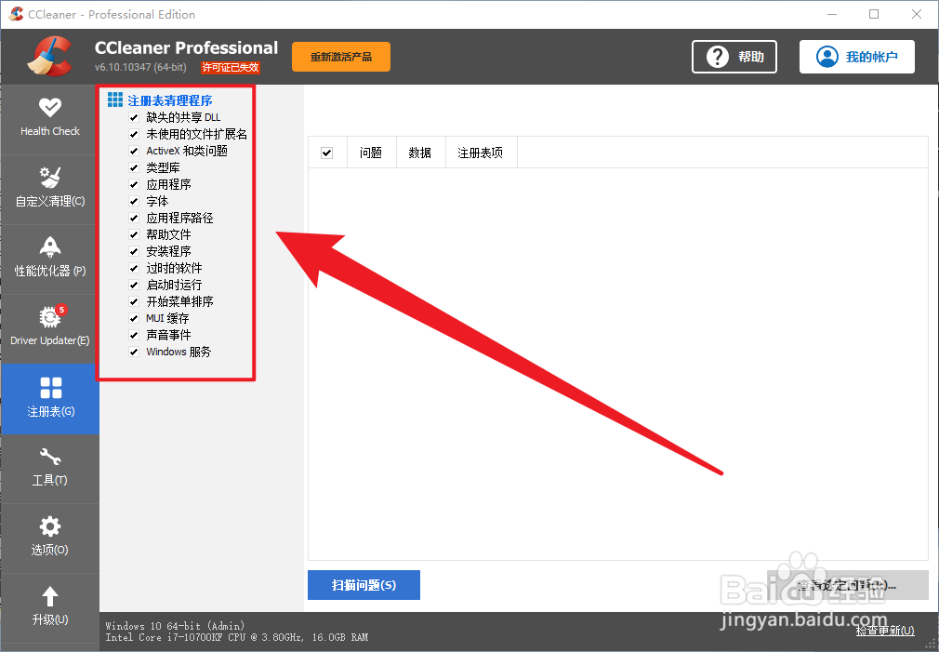Click the question mark help icon

point(718,57)
